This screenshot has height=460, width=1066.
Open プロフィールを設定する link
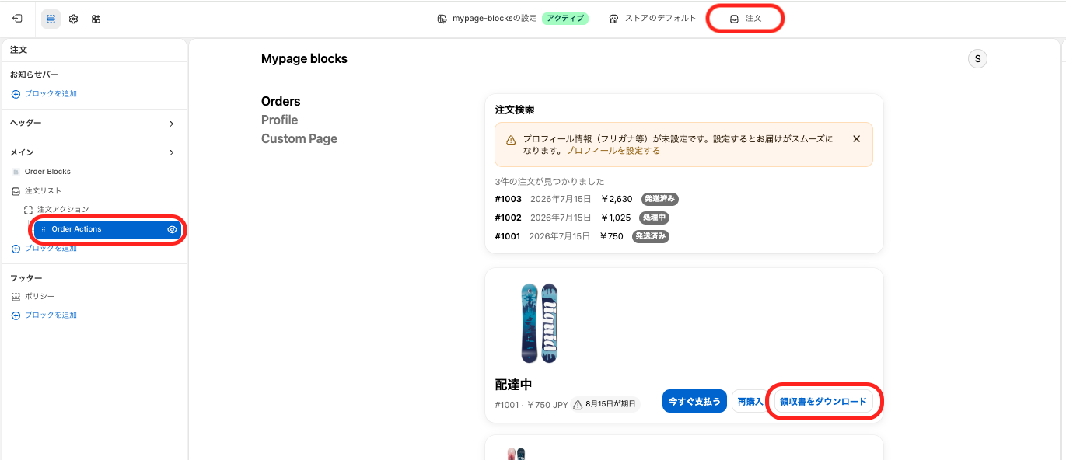point(613,151)
